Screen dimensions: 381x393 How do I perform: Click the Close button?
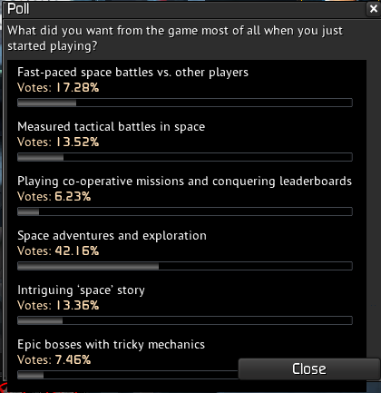click(x=309, y=368)
